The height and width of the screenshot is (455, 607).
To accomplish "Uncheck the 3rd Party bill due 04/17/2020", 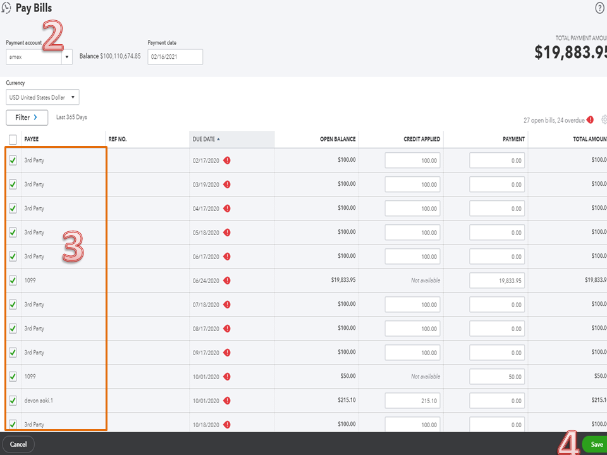I will coord(13,208).
